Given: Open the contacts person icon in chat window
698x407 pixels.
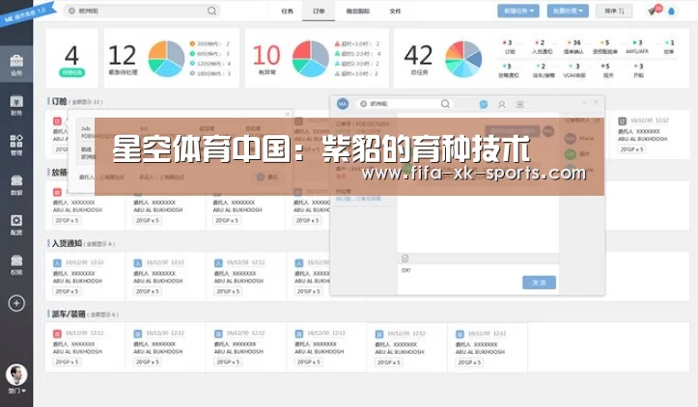Looking at the screenshot, I should click(x=502, y=104).
